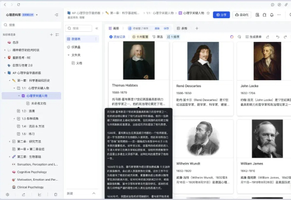Expand the 重新思考 - RE tree node
291x200 pixels.
pyautogui.click(x=5, y=58)
